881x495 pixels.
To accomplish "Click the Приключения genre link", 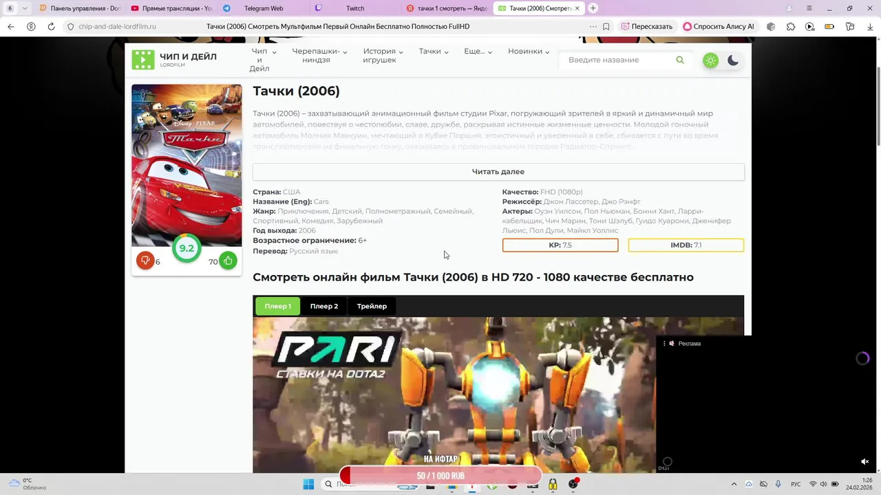I will [302, 212].
